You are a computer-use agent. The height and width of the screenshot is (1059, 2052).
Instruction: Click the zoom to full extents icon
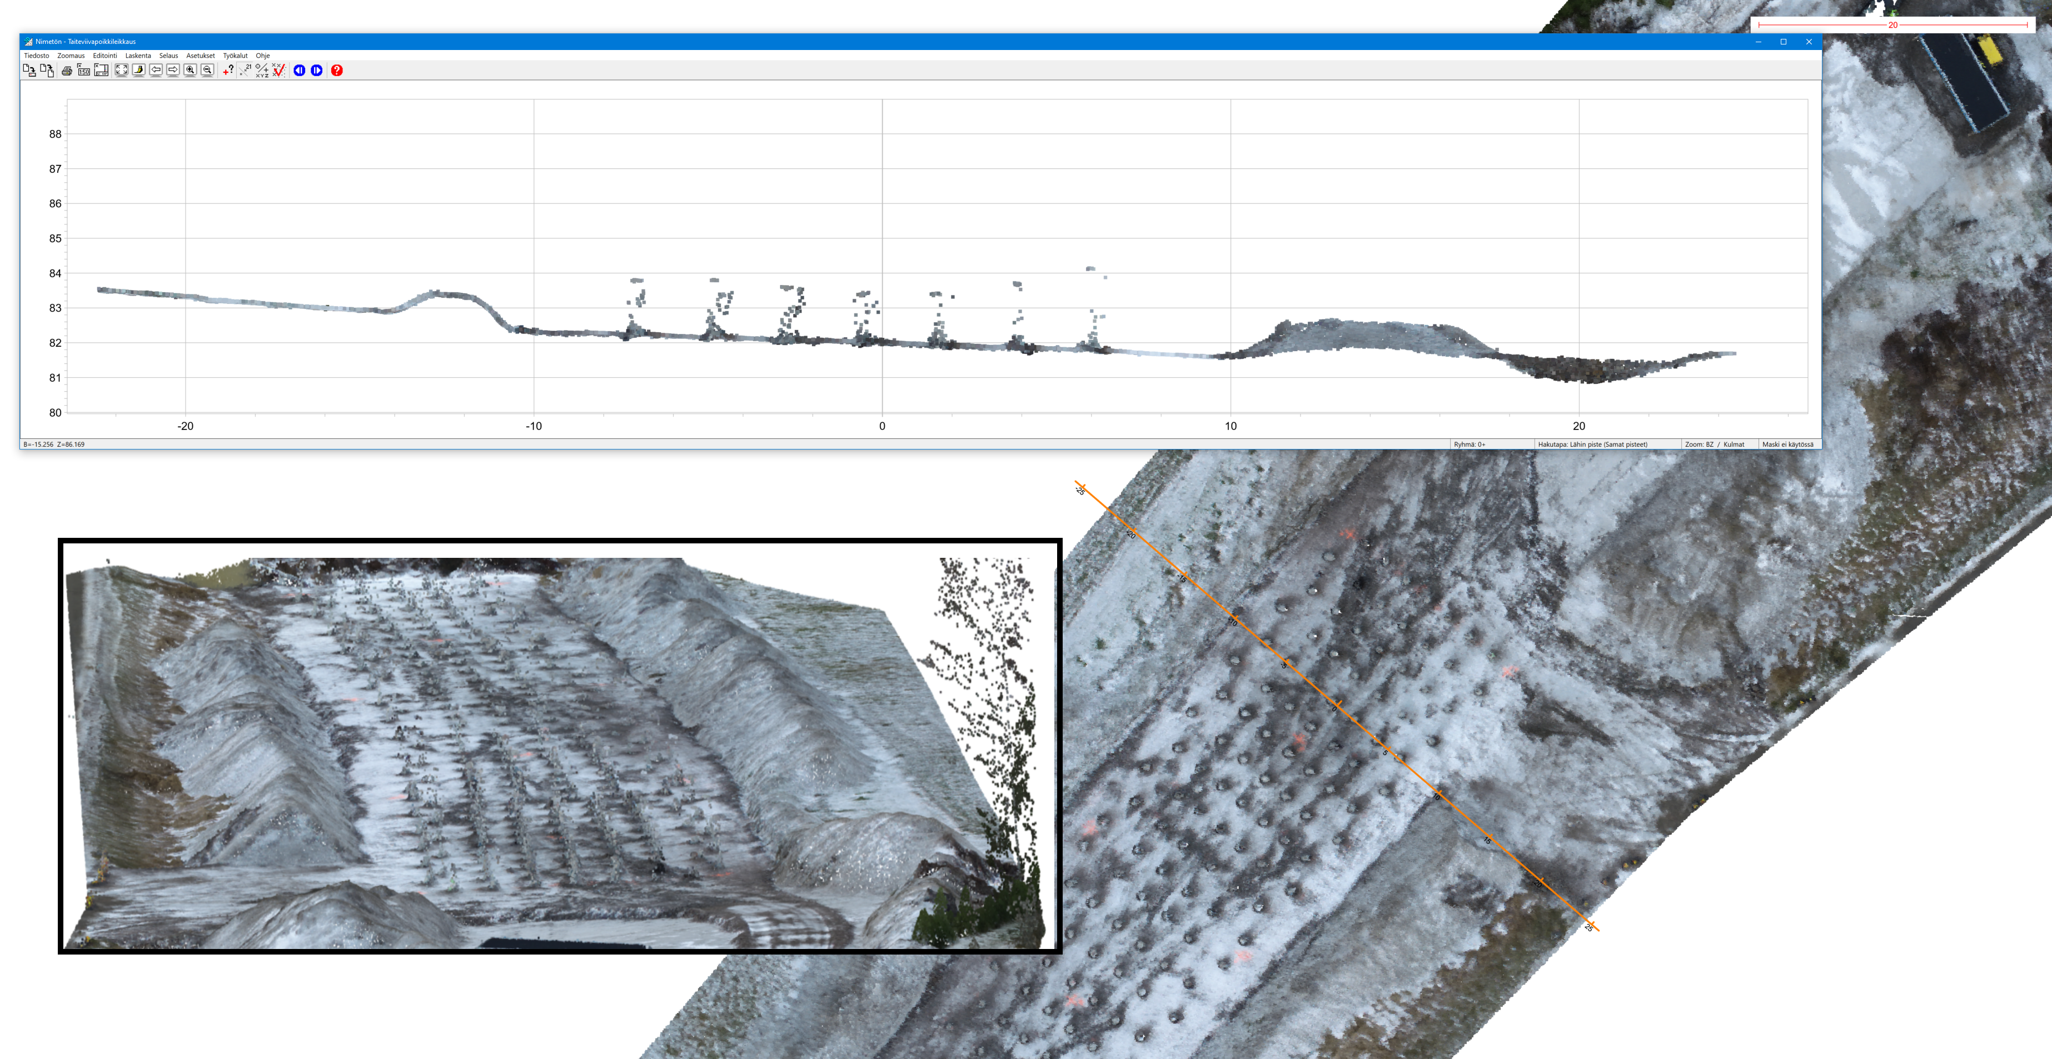[x=121, y=71]
